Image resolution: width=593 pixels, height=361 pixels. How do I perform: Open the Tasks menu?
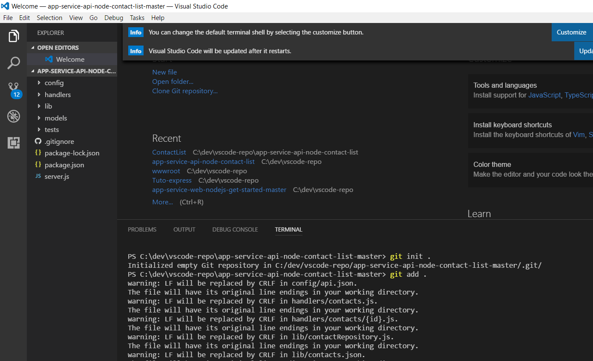click(x=137, y=17)
